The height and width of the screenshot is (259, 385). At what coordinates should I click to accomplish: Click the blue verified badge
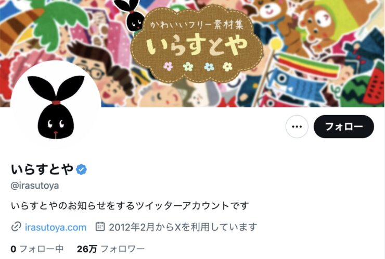pos(81,169)
